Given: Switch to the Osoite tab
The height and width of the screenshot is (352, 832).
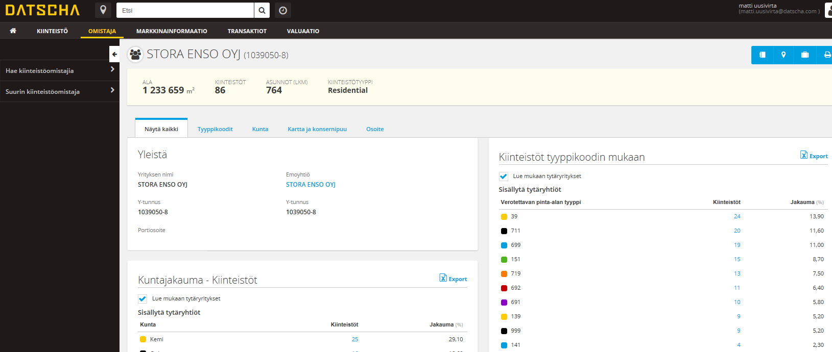Looking at the screenshot, I should (375, 129).
